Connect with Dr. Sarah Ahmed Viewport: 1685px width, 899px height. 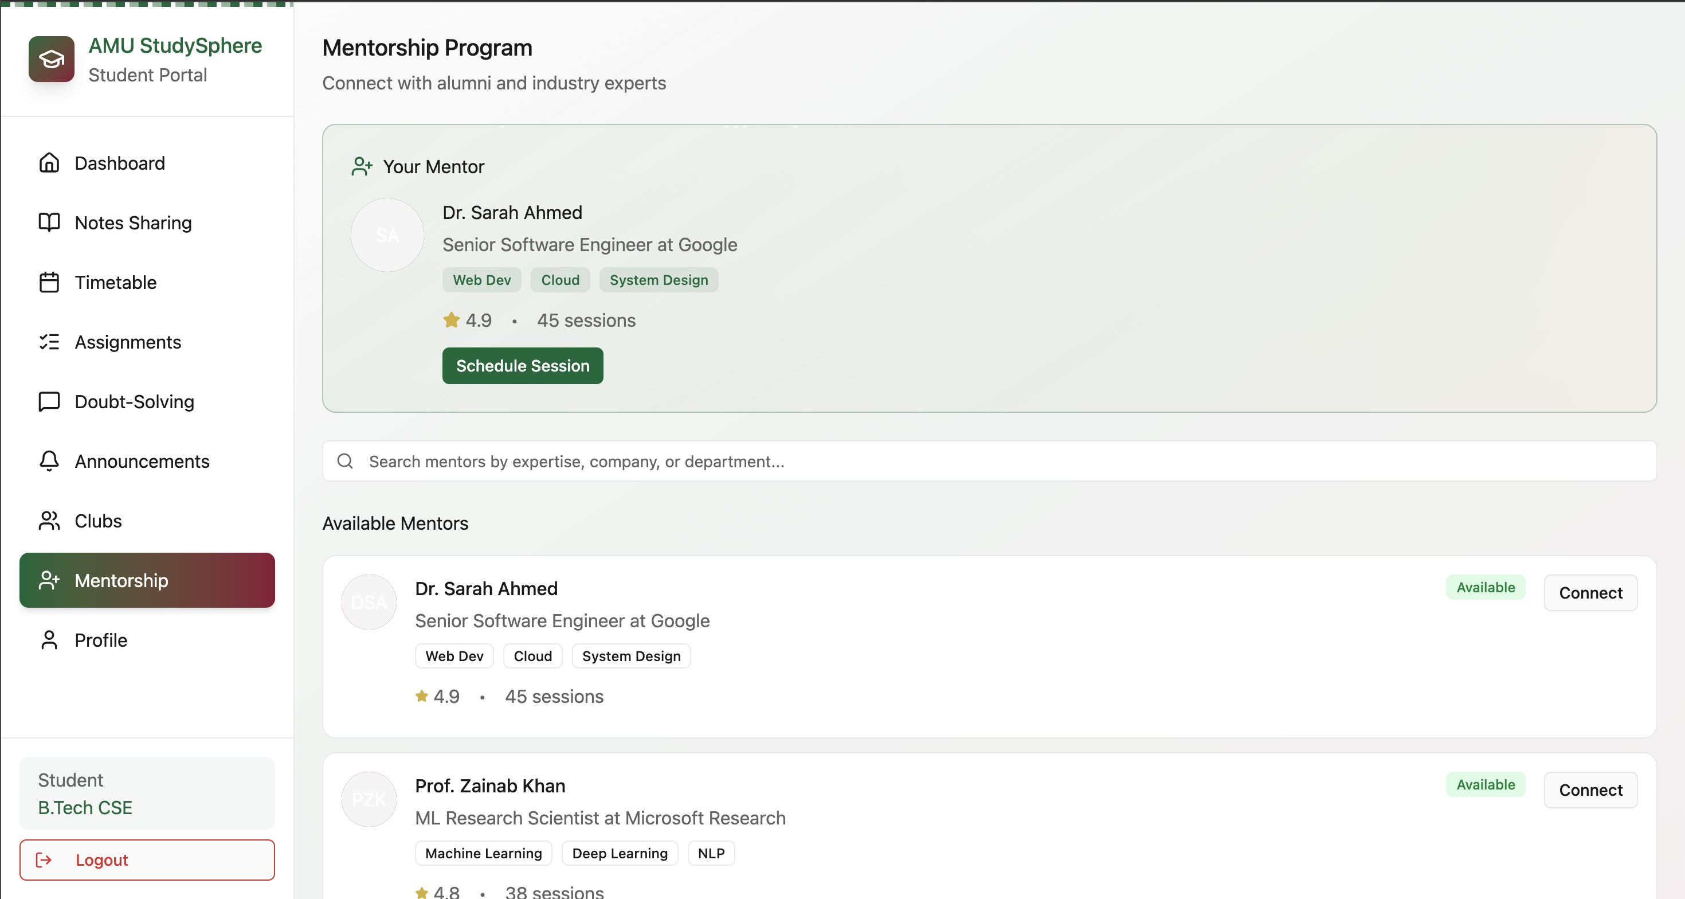pos(1589,592)
